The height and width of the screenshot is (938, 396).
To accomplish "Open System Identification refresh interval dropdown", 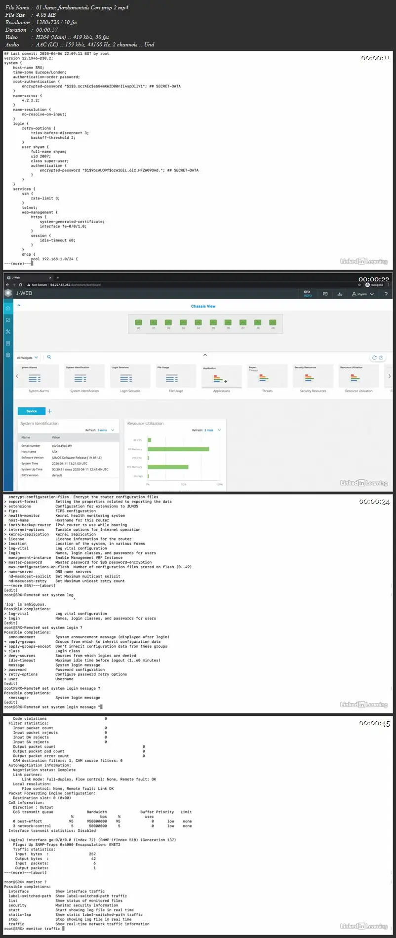I will tap(106, 430).
